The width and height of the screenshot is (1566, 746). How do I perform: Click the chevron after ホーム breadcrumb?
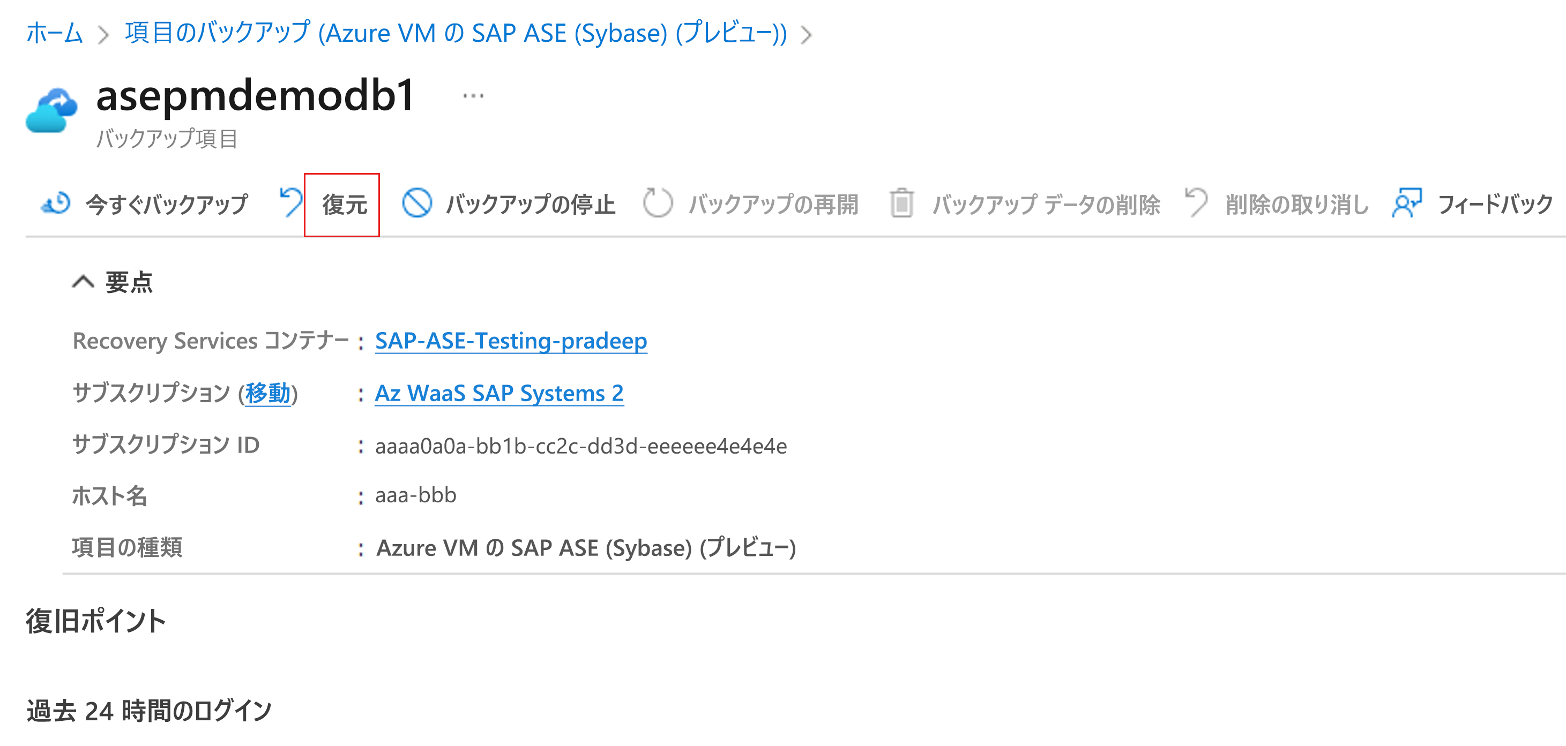[103, 35]
